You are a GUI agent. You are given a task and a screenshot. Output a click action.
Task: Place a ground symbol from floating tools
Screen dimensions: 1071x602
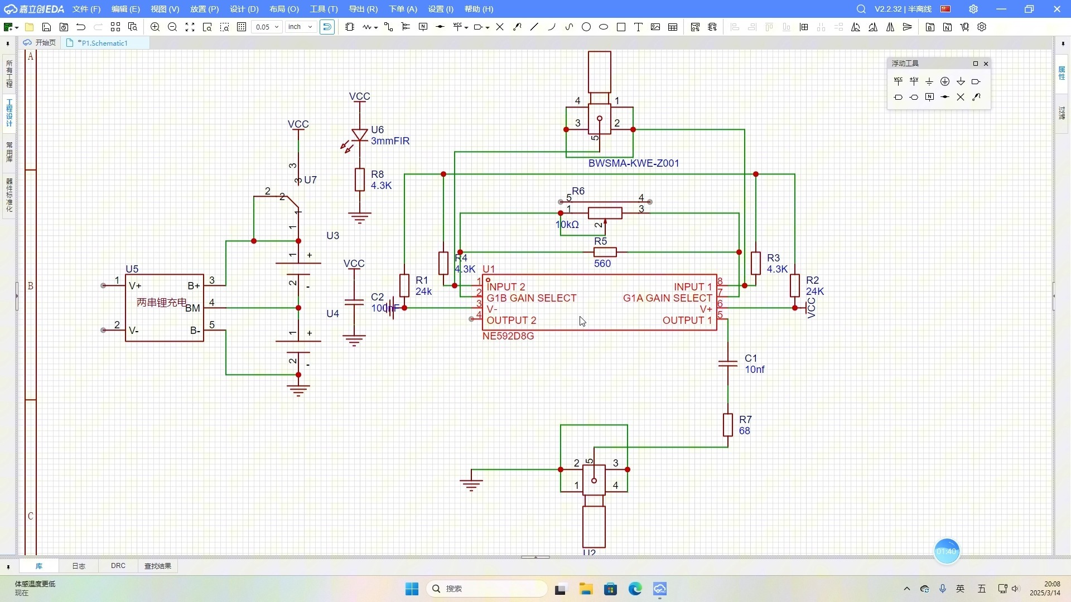929,81
